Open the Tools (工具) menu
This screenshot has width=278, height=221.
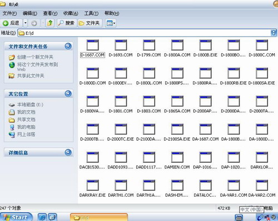coord(91,13)
